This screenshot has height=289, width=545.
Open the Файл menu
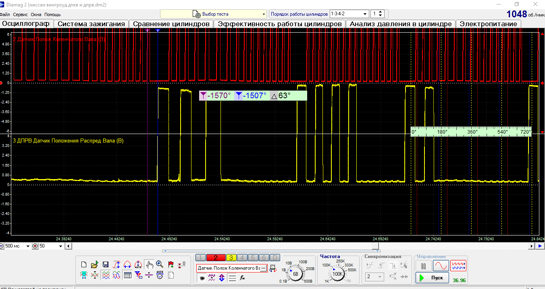pos(5,14)
